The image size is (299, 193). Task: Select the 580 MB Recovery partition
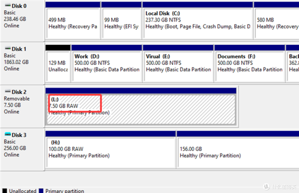(277, 23)
